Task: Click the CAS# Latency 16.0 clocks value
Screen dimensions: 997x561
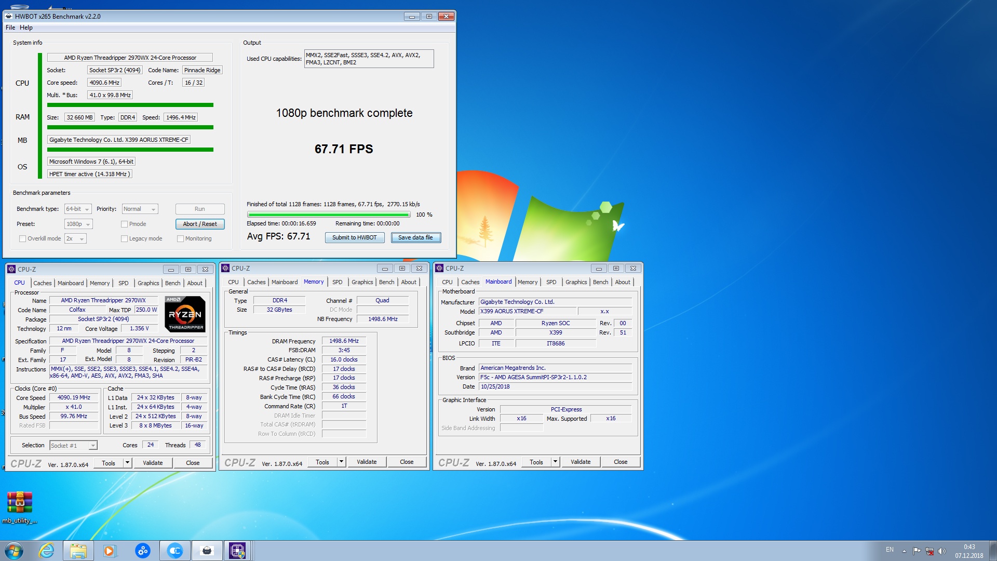Action: (344, 359)
